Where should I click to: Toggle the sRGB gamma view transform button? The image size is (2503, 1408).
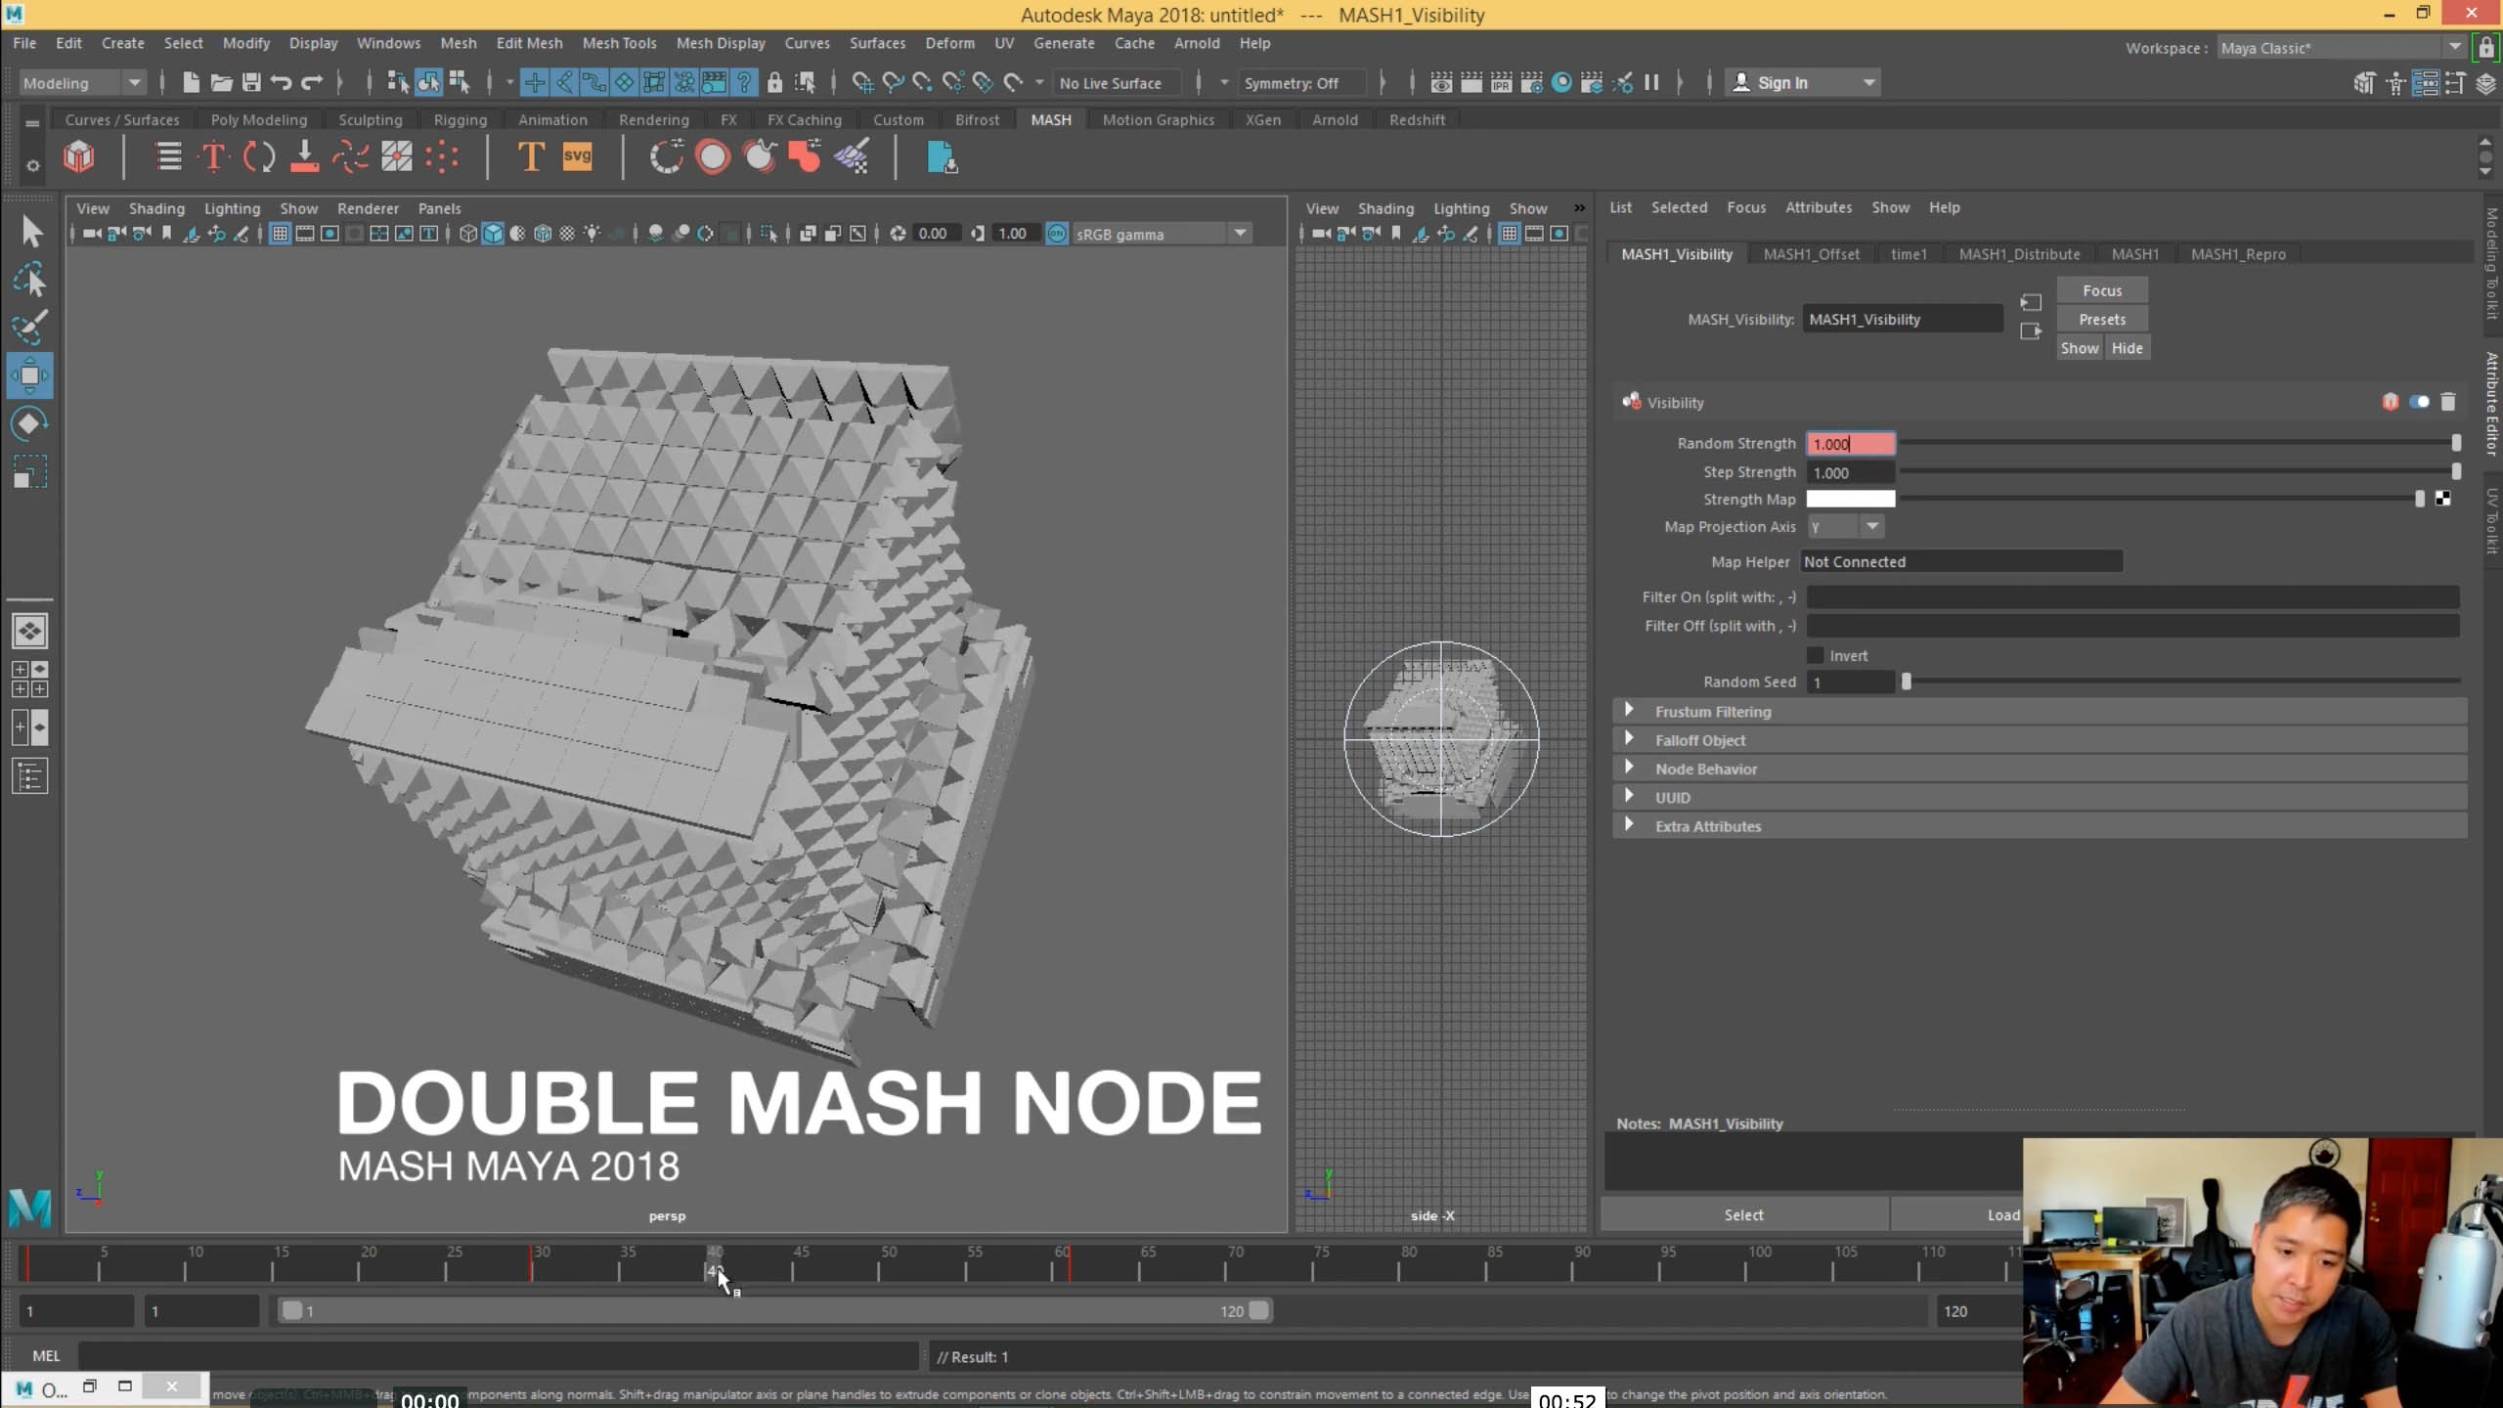point(1057,234)
